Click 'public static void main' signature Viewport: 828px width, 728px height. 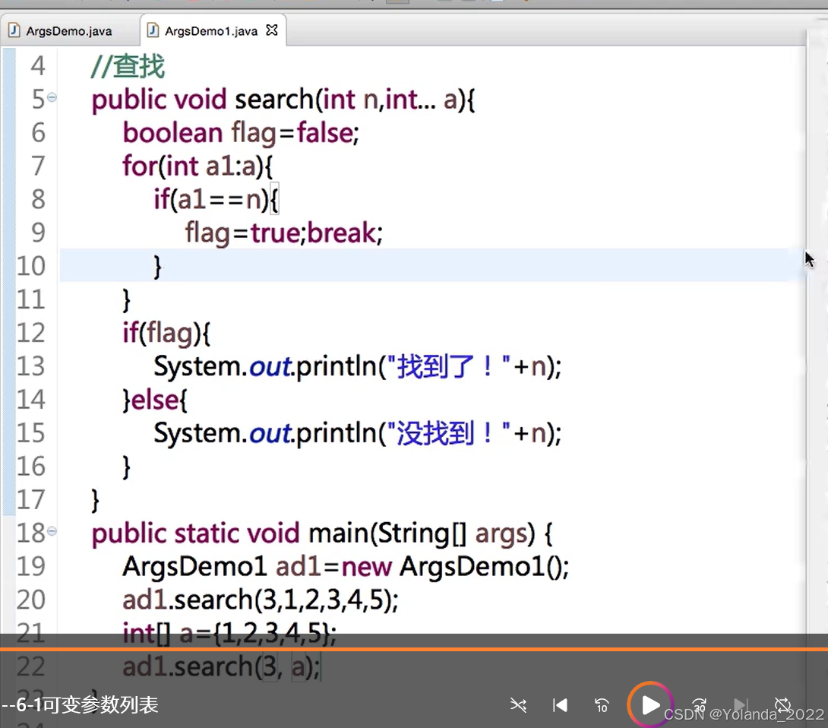[322, 533]
